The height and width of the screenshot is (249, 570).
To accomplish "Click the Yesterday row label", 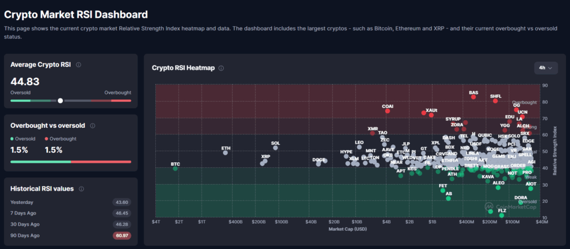I will pos(22,202).
